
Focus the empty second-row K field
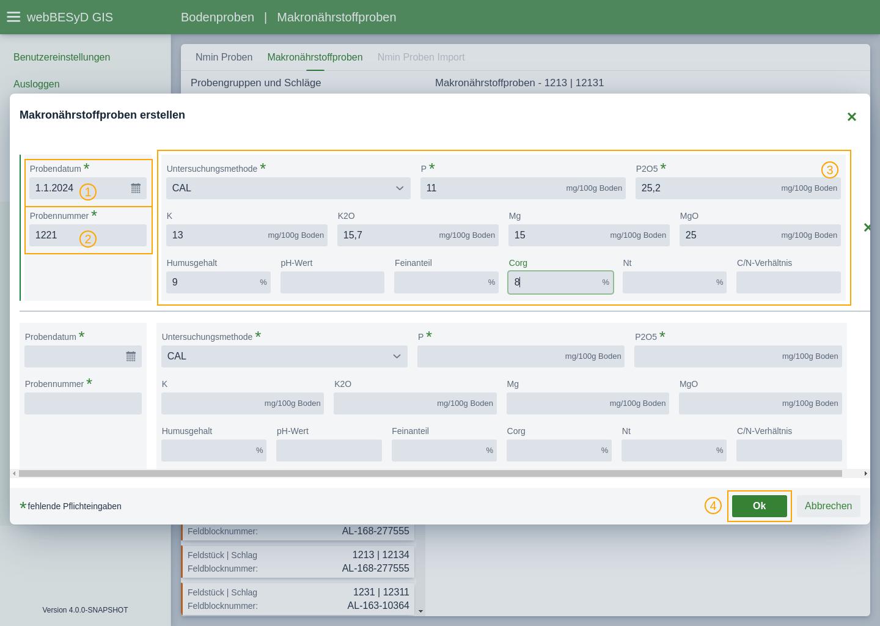pos(243,403)
